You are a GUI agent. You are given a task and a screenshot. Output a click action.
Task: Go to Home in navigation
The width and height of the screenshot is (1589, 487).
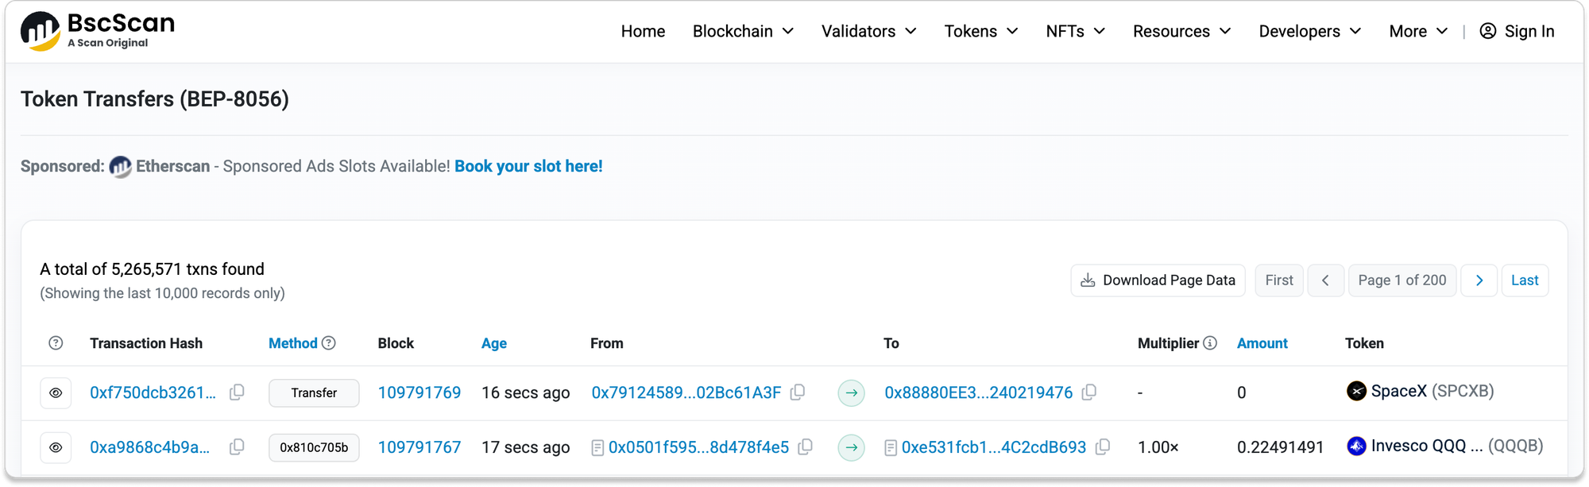tap(643, 31)
